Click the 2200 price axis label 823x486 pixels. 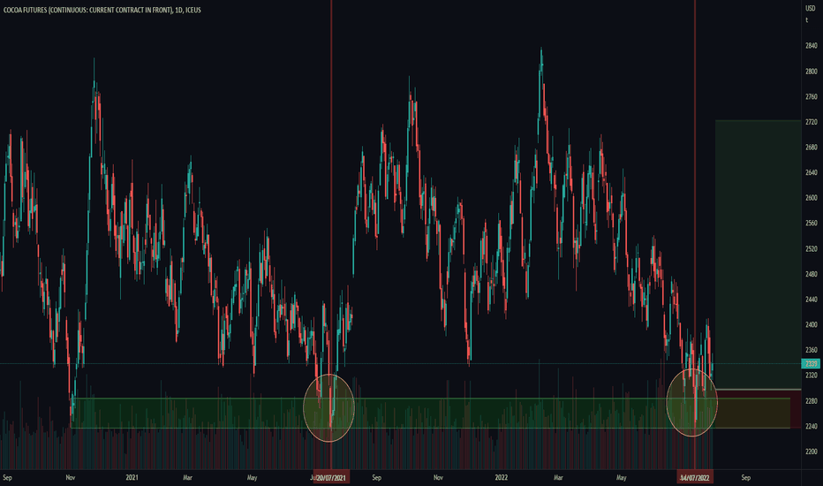coord(811,452)
